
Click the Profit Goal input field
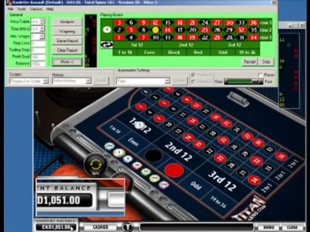[x=38, y=57]
